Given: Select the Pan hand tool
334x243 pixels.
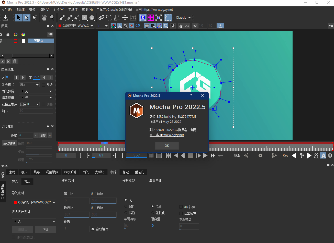Looking at the screenshot, I should [44, 18].
